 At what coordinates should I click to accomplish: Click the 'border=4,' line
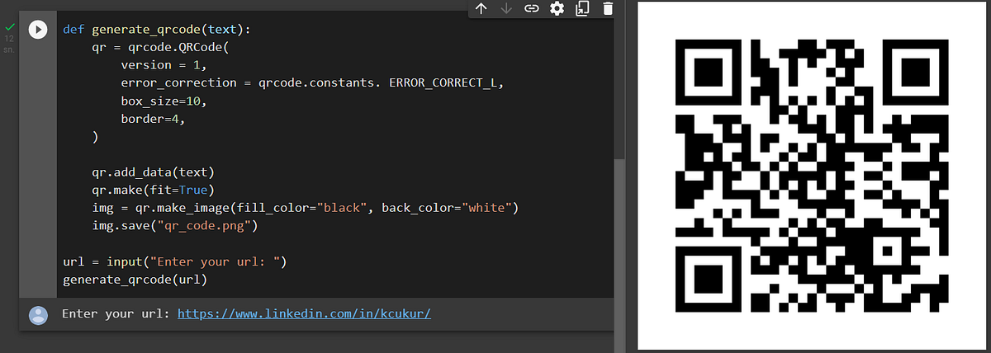[x=153, y=120]
